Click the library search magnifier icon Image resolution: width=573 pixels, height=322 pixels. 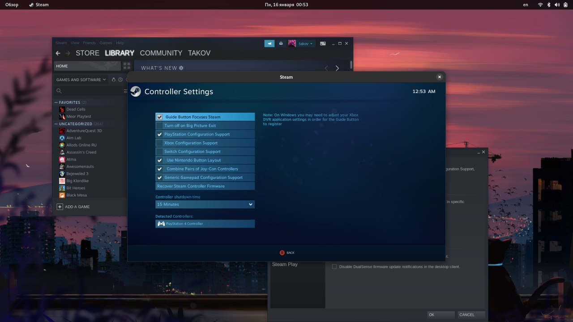[59, 91]
